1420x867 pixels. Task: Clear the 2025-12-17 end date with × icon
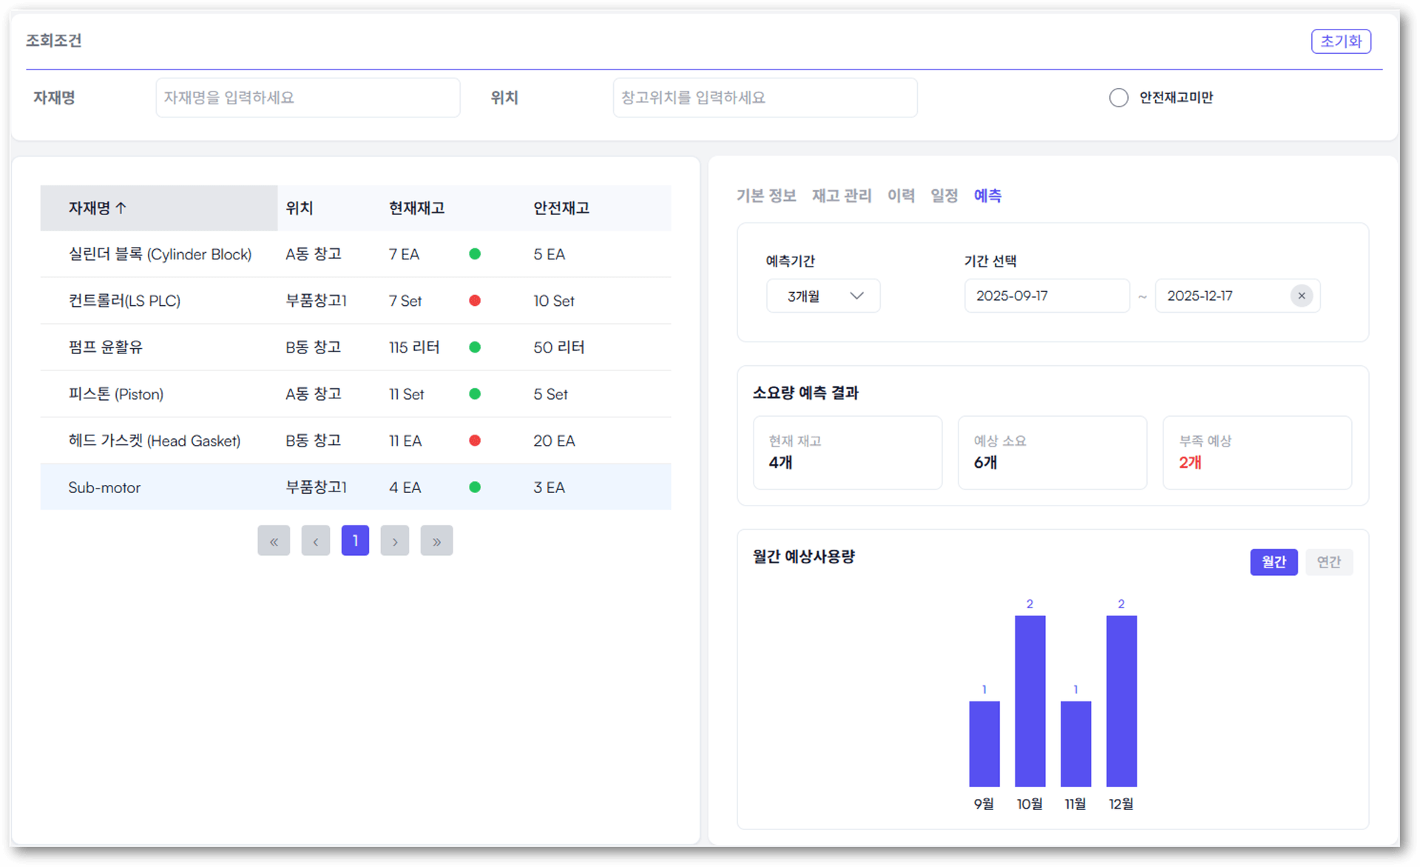pos(1302,296)
